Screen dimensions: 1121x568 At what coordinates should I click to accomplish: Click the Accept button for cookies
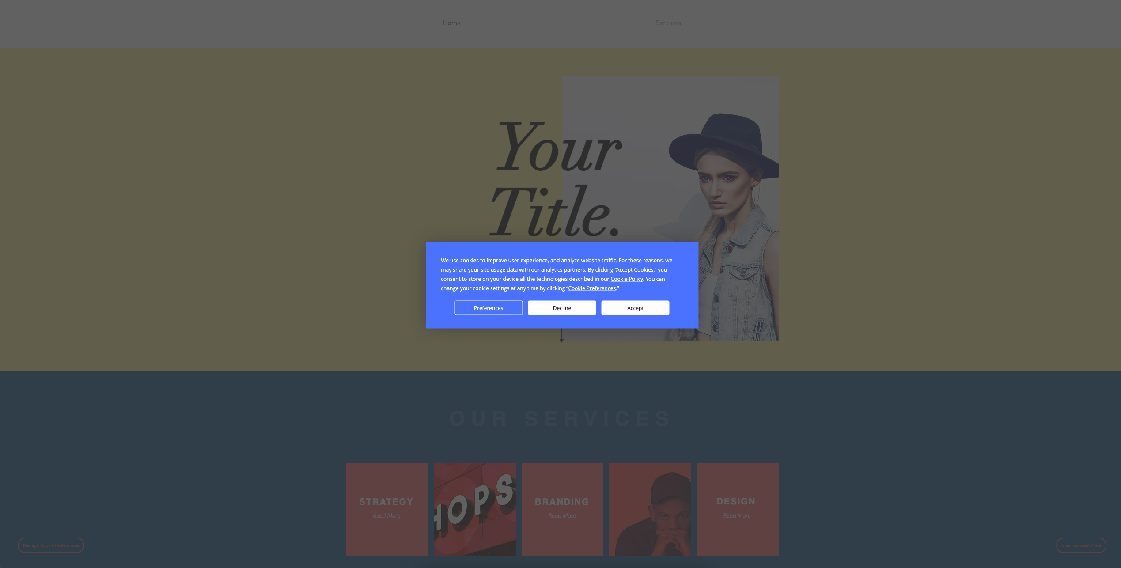pos(635,308)
